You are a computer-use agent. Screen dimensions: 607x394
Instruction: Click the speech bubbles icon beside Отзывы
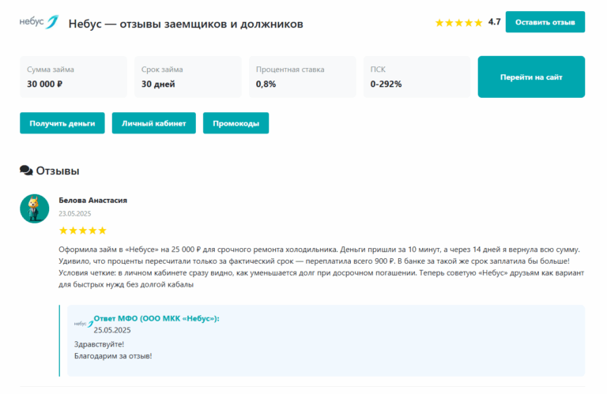[x=26, y=171]
